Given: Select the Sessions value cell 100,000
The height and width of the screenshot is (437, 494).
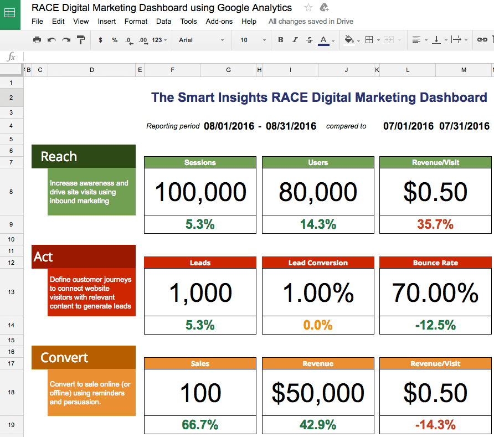Looking at the screenshot, I should pyautogui.click(x=200, y=192).
